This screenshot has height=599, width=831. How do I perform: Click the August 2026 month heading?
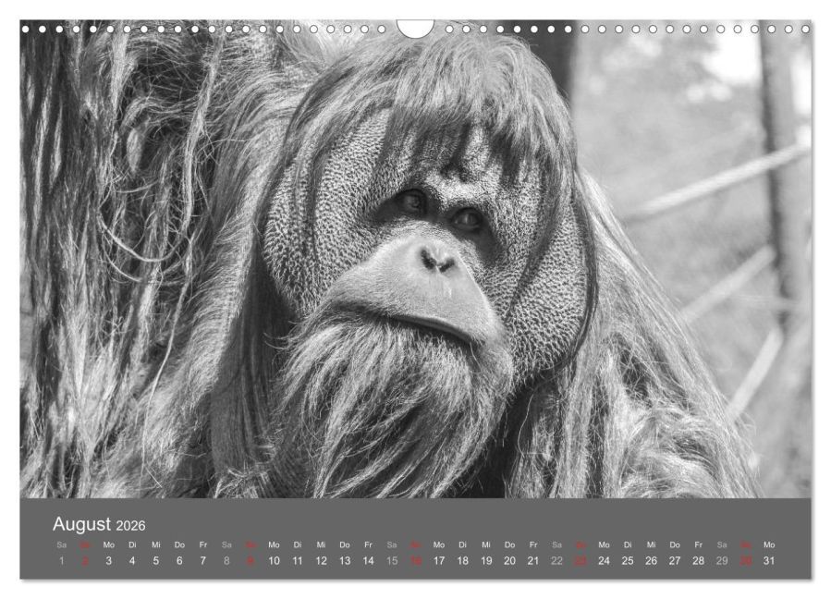99,524
